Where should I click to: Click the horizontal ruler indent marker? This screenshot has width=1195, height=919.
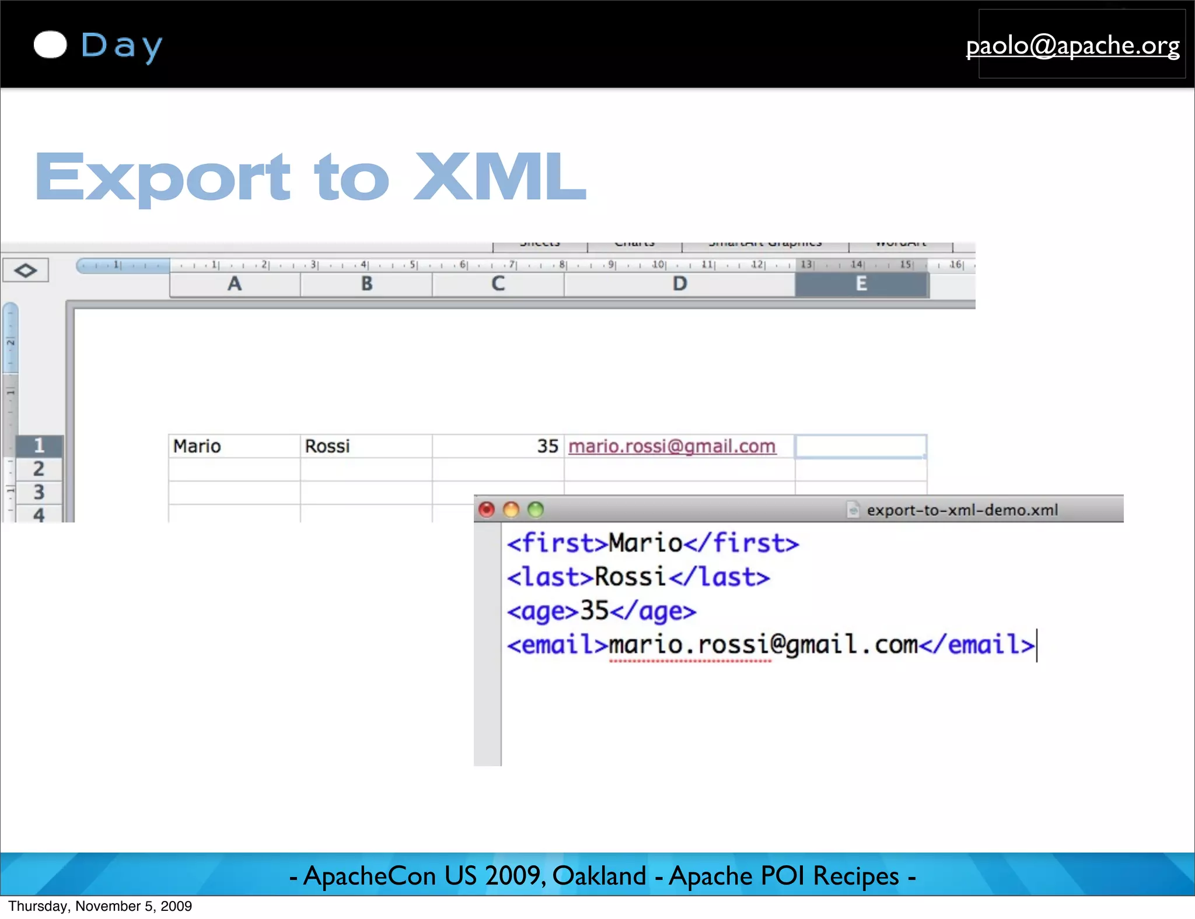pyautogui.click(x=123, y=265)
